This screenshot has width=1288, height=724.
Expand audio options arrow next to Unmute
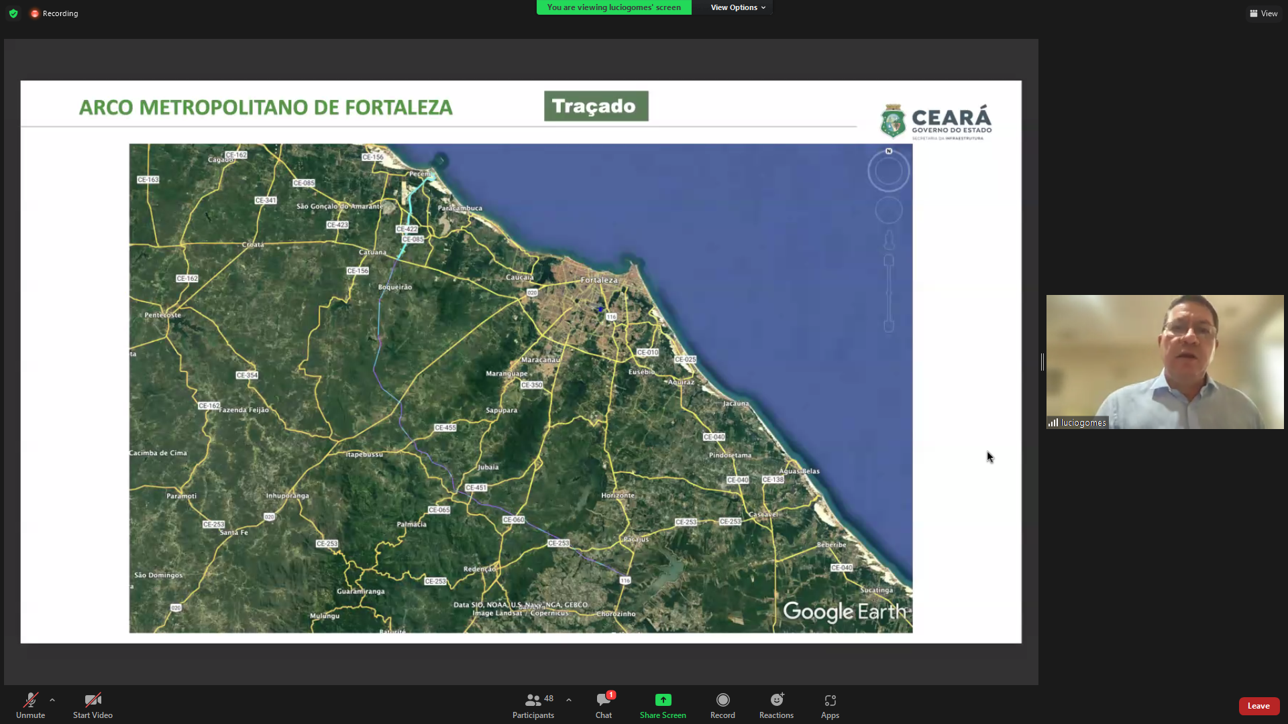52,700
